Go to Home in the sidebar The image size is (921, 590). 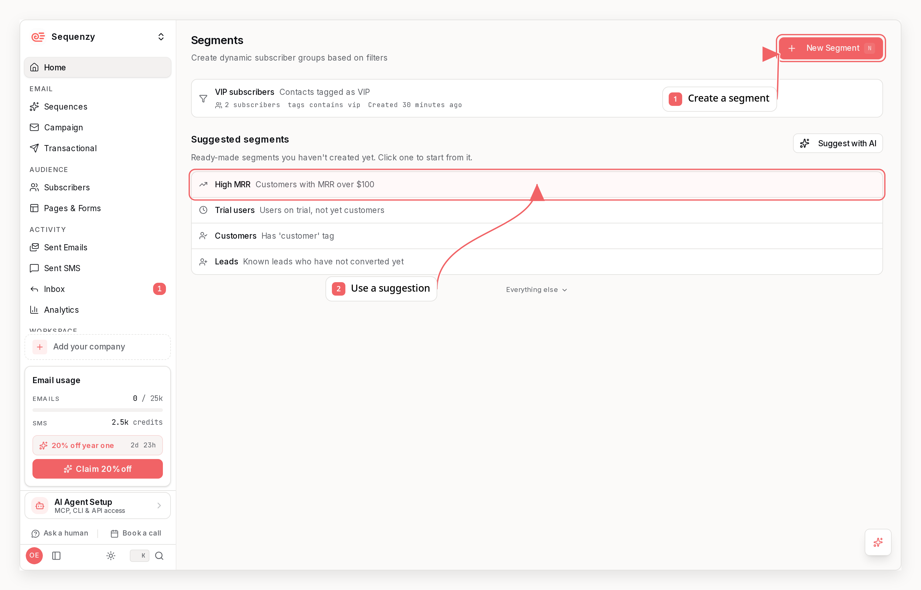click(x=98, y=67)
